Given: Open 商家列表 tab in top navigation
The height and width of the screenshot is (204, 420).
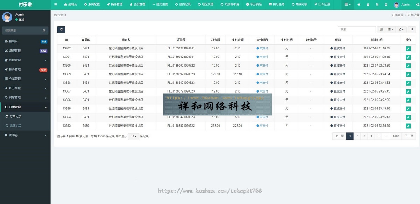Looking at the screenshot, I should (x=299, y=5).
